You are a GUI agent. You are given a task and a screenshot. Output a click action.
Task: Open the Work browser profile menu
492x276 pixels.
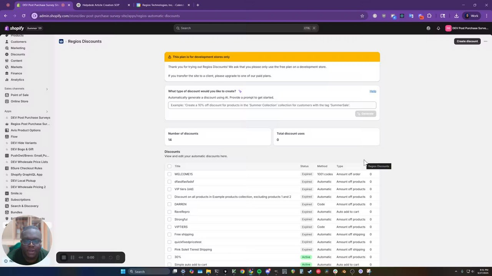(x=472, y=16)
